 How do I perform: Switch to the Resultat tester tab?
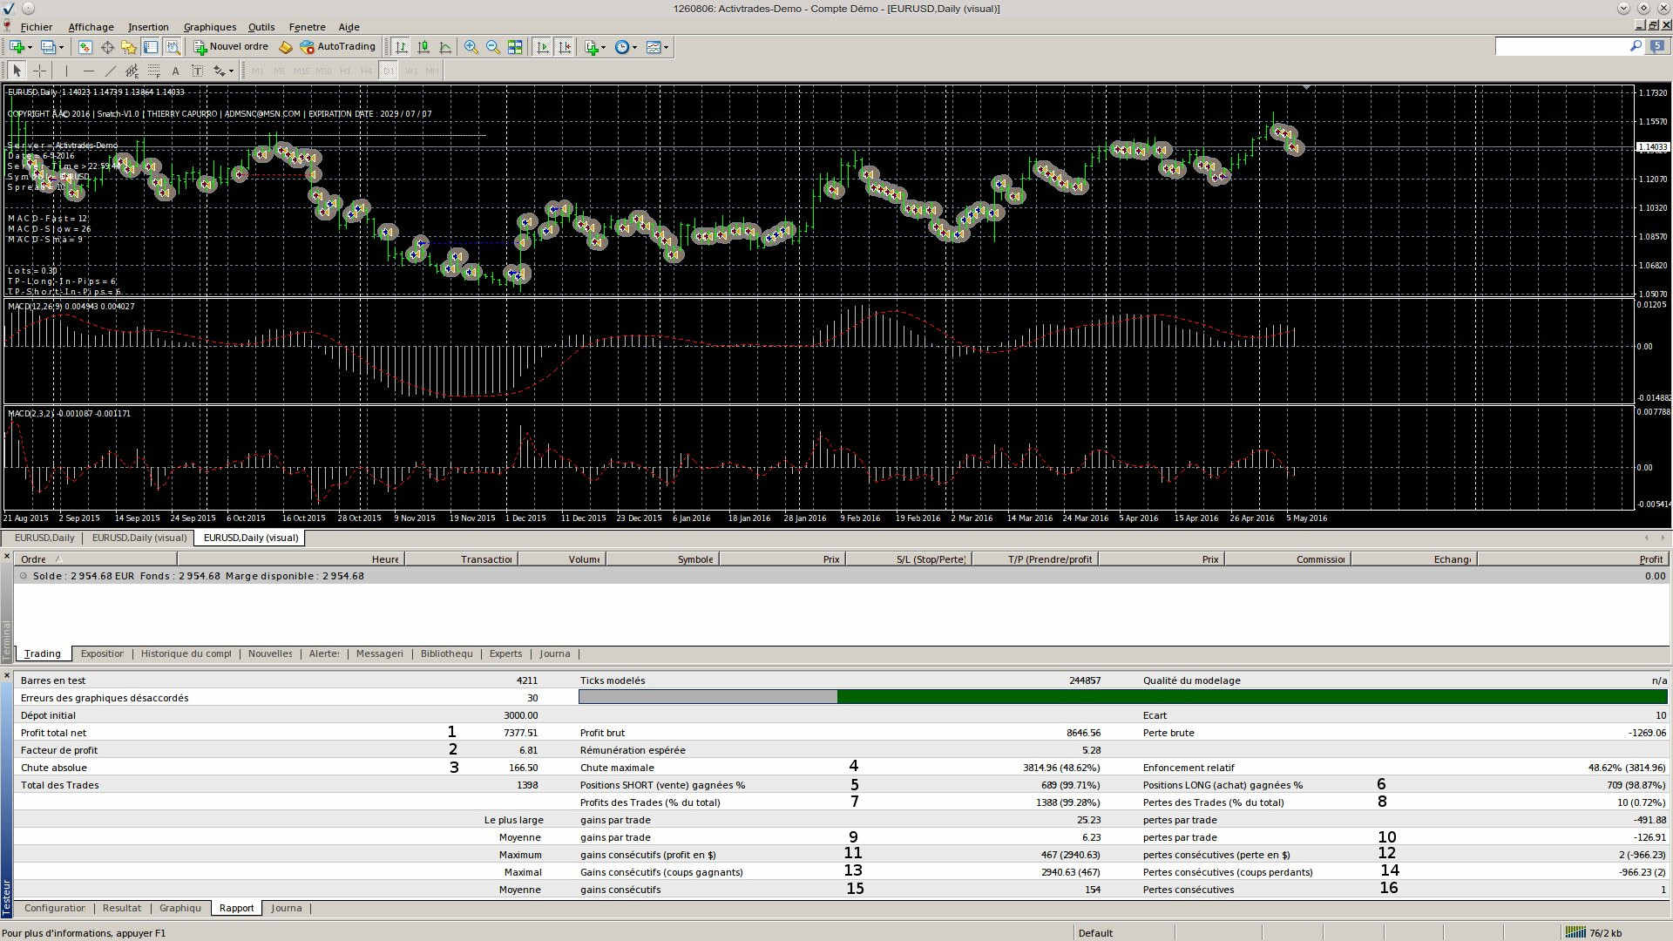point(122,908)
